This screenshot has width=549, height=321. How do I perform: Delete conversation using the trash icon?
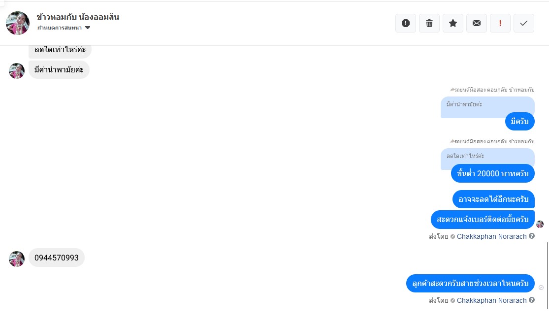click(429, 23)
